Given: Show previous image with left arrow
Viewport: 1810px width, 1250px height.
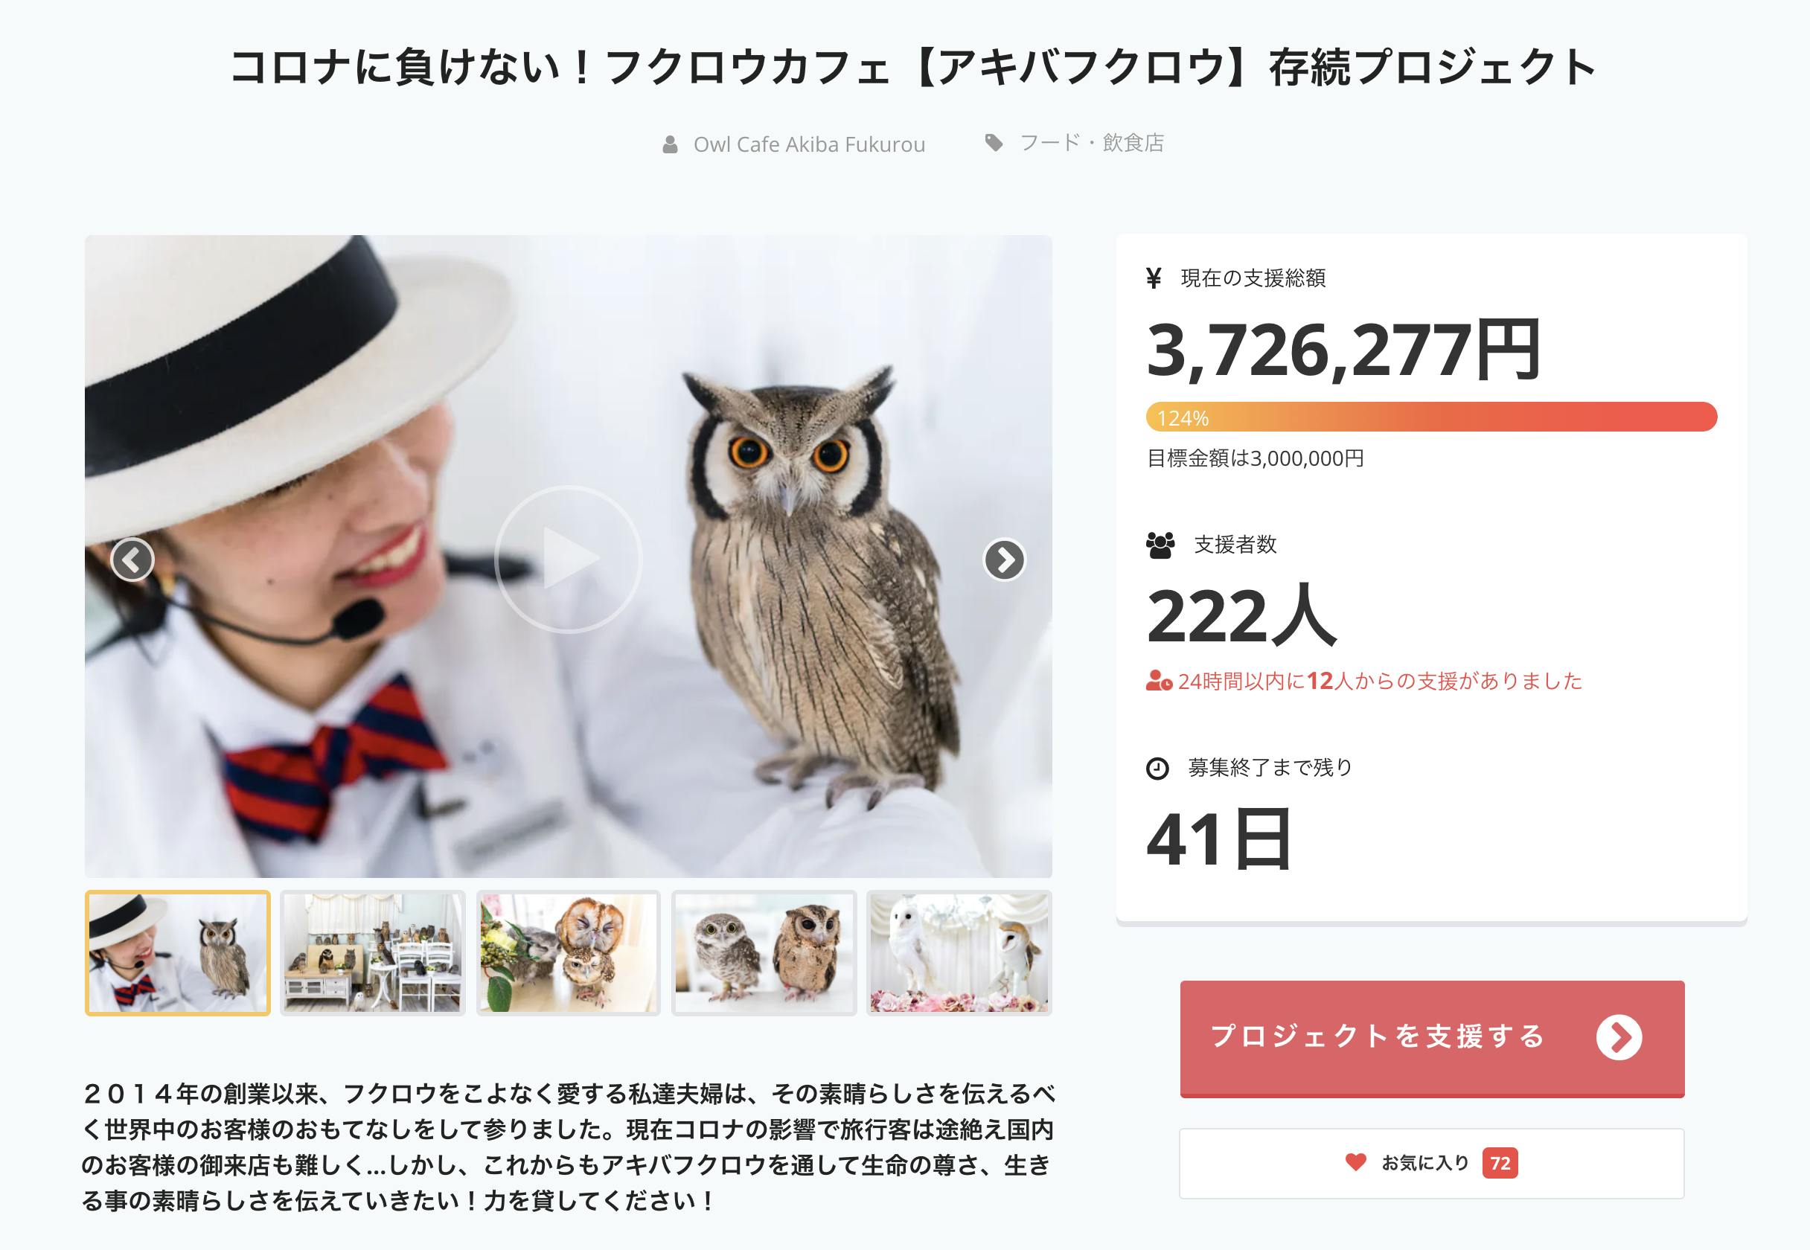Looking at the screenshot, I should pos(132,560).
